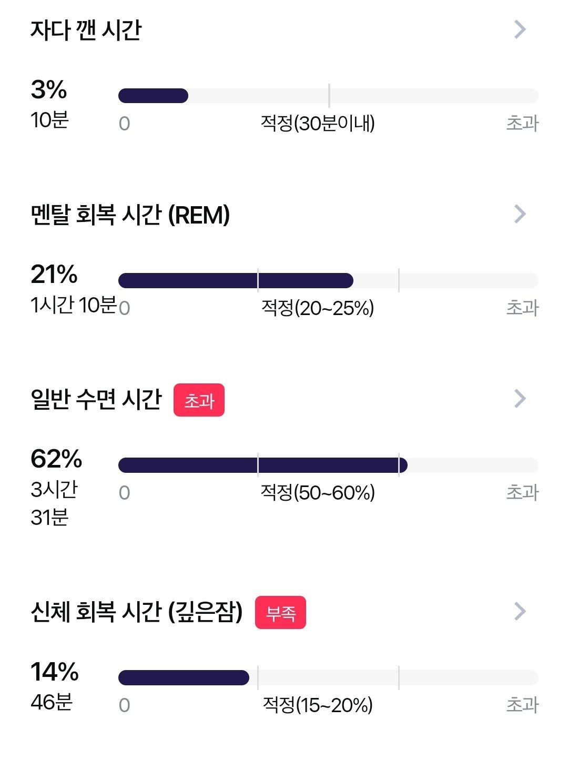Click the 자다 깬 시간 progress bar
This screenshot has width=568, height=760.
pyautogui.click(x=328, y=96)
